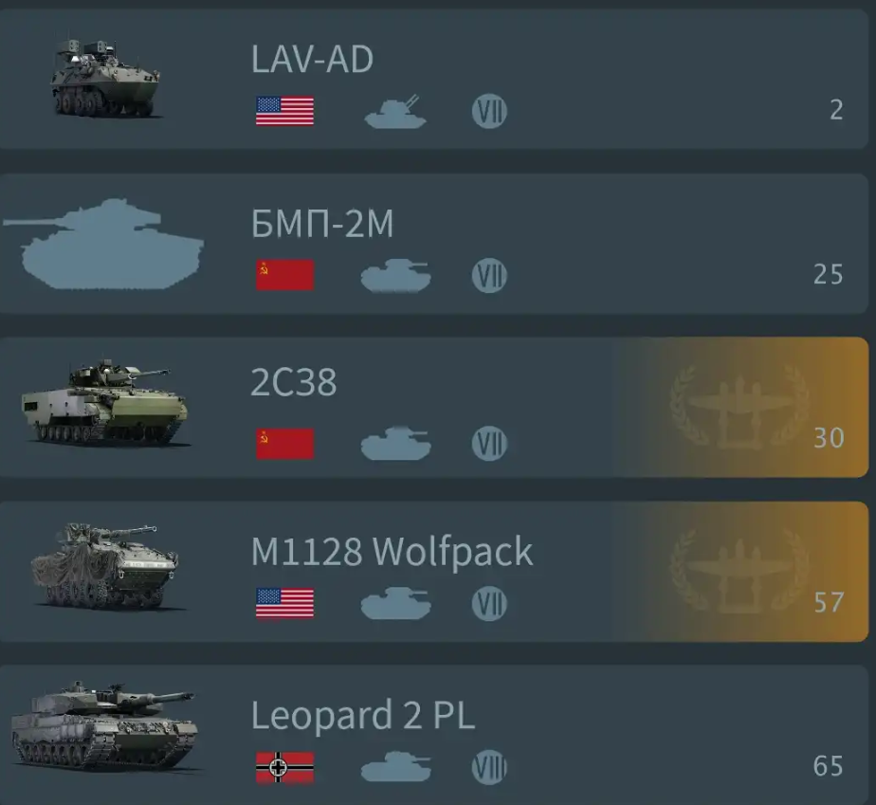The height and width of the screenshot is (805, 876).
Task: Click the rank VIII badge on Leopard 2 PL
Action: click(x=489, y=767)
